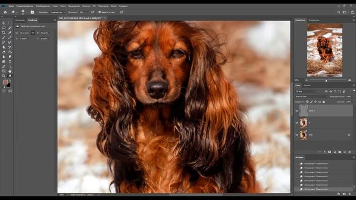Open brush settings panel icon in options bar

tap(32, 12)
